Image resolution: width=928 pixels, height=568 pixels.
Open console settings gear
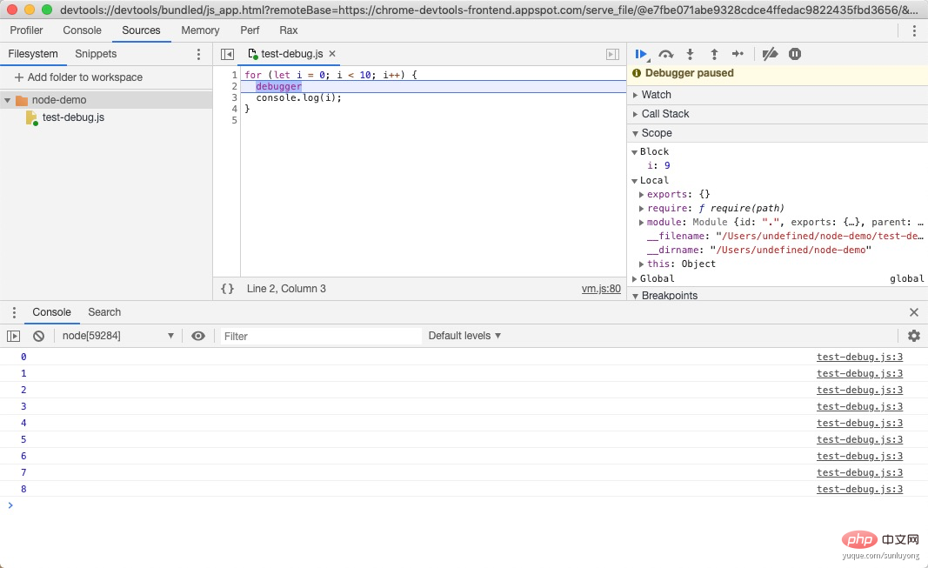[x=913, y=336]
